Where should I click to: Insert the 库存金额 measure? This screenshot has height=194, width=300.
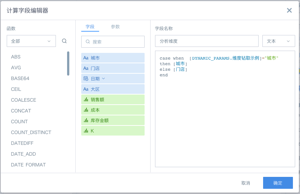pos(113,120)
